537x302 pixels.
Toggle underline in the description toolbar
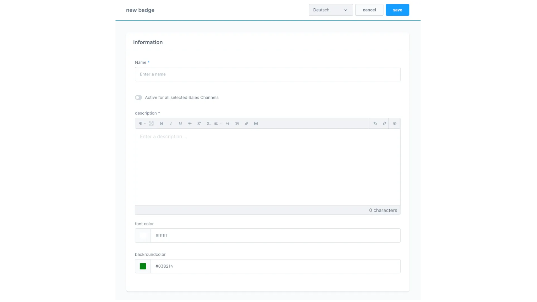point(180,123)
